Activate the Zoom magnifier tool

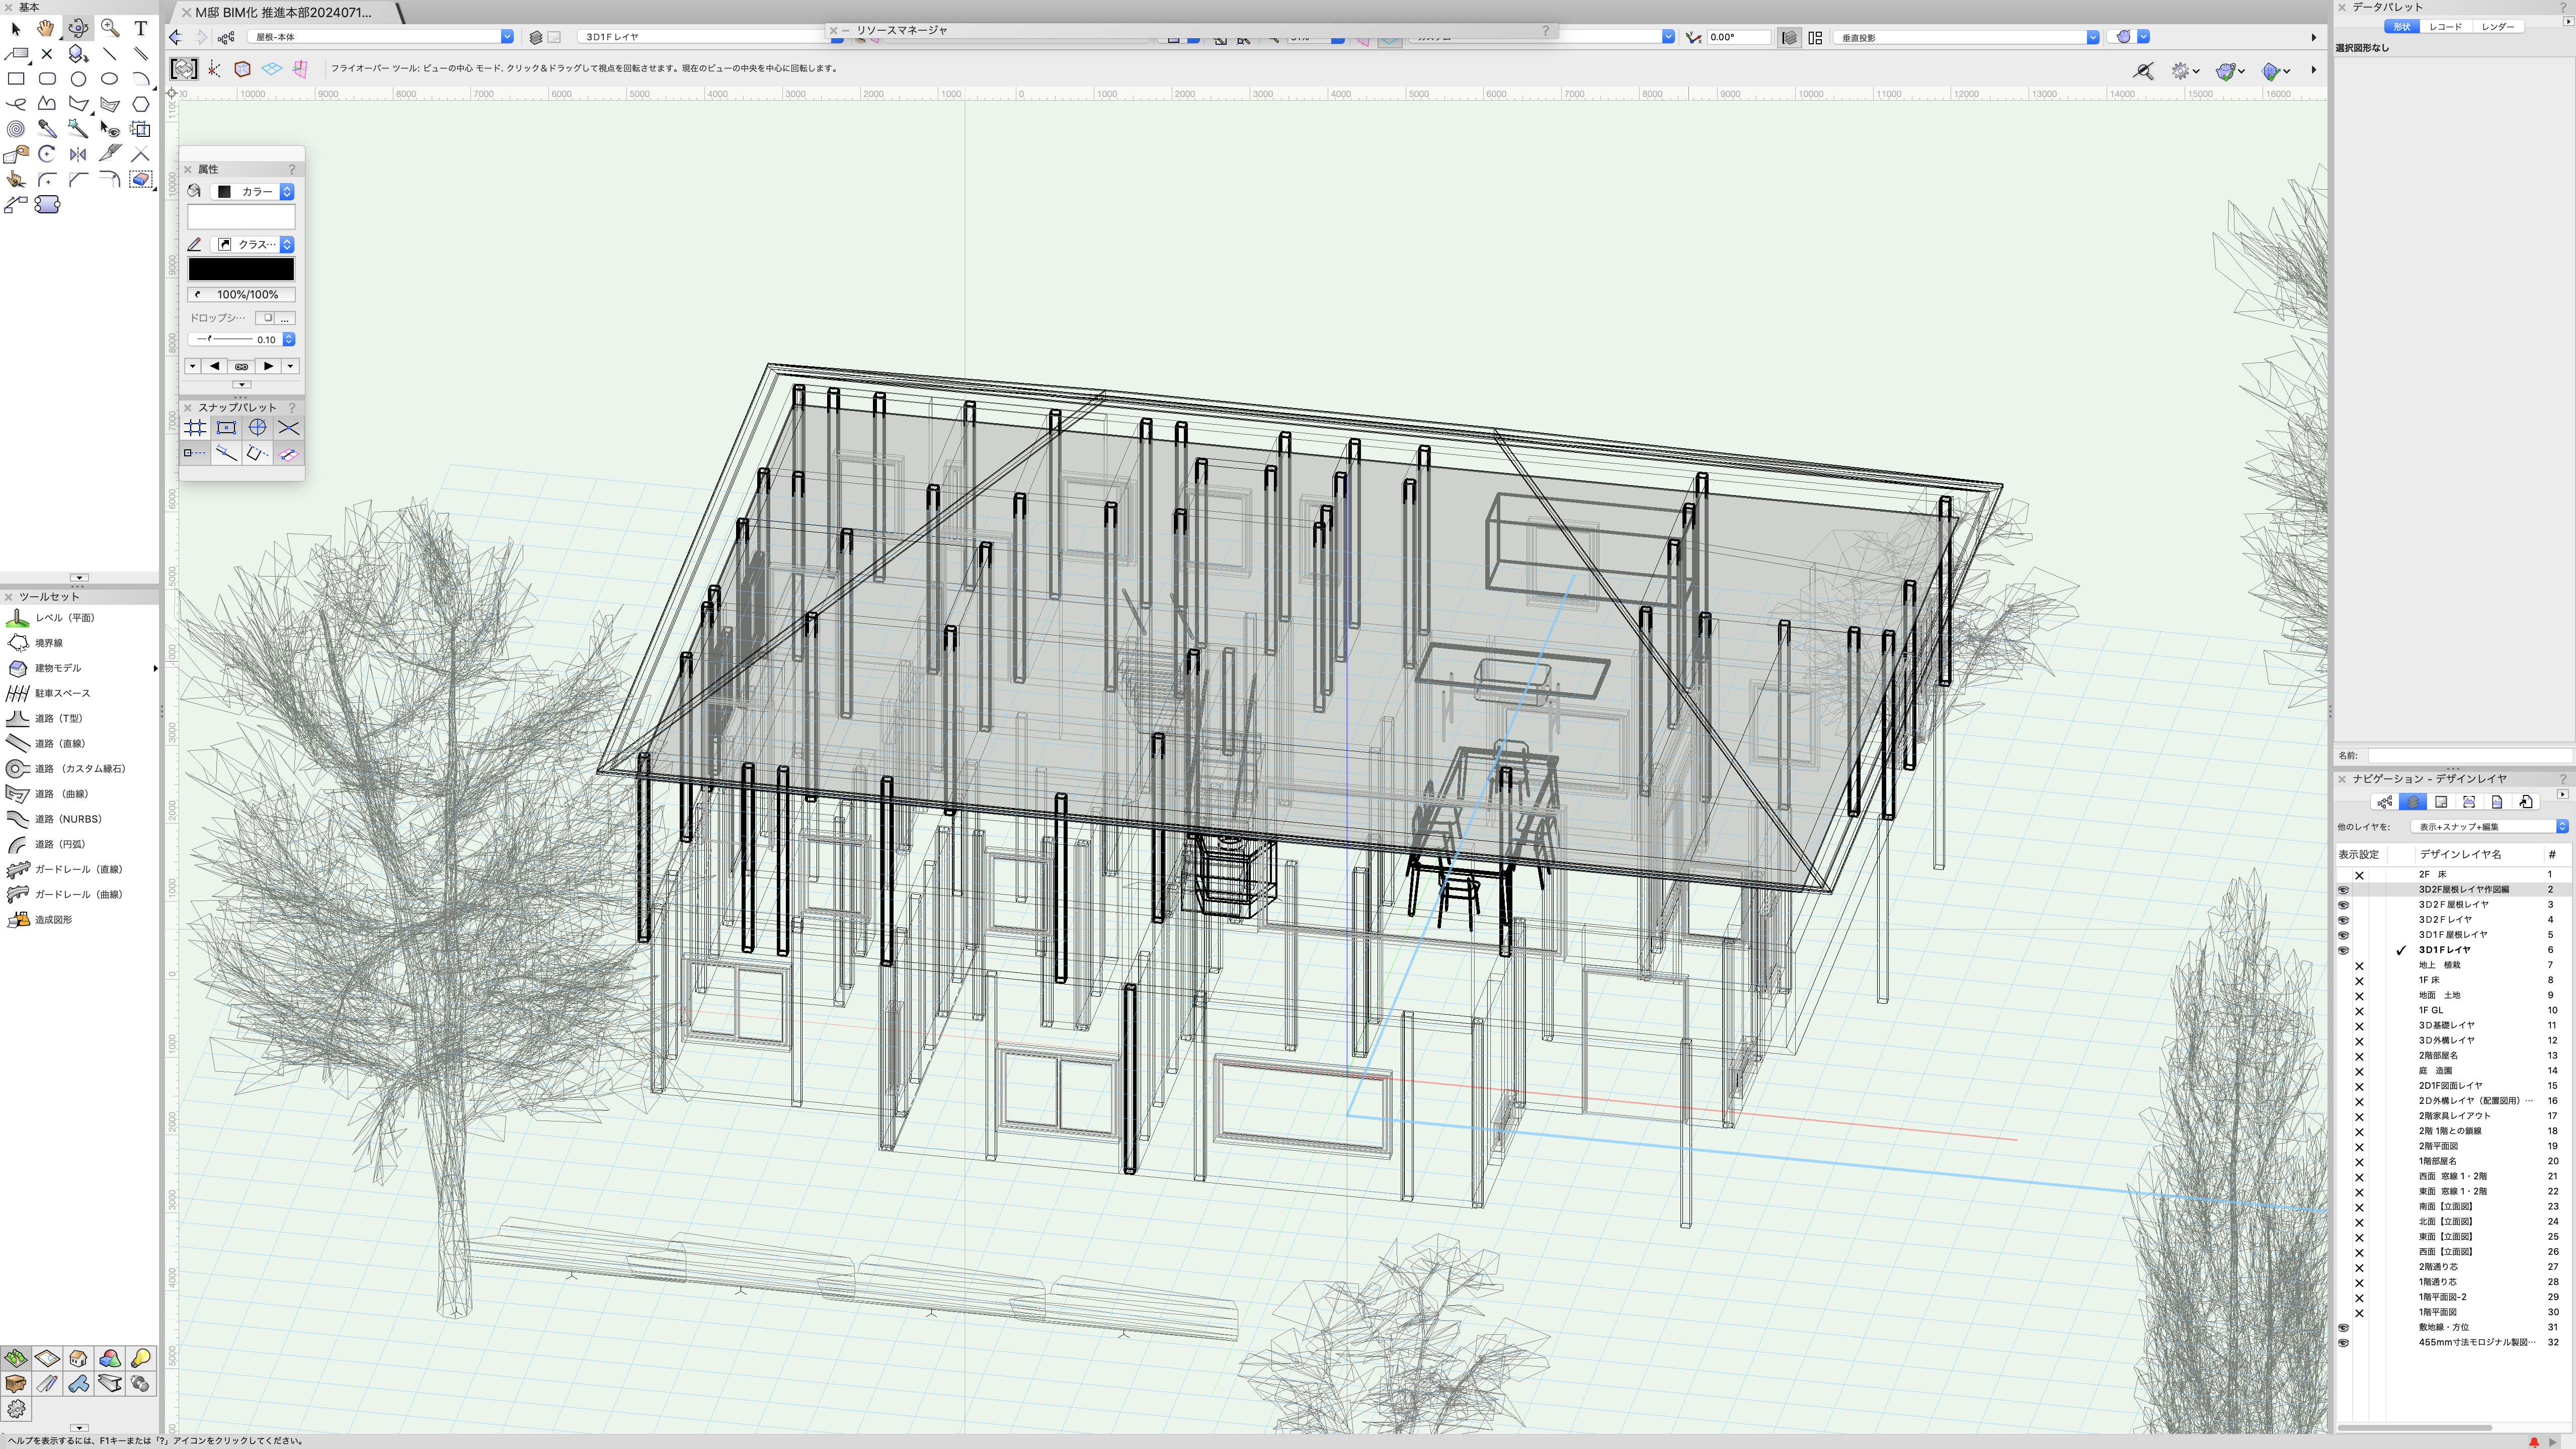pyautogui.click(x=110, y=28)
